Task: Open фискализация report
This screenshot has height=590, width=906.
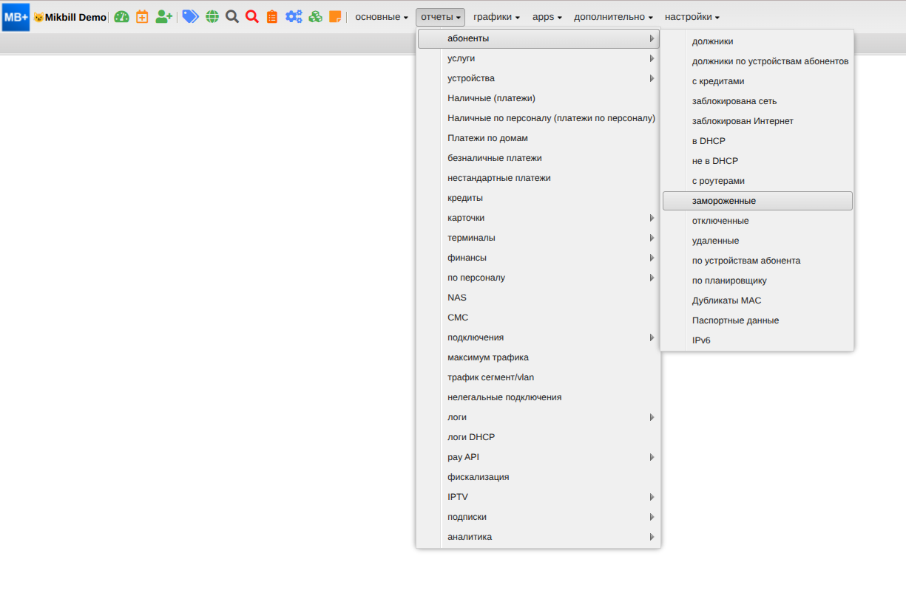Action: [x=538, y=477]
